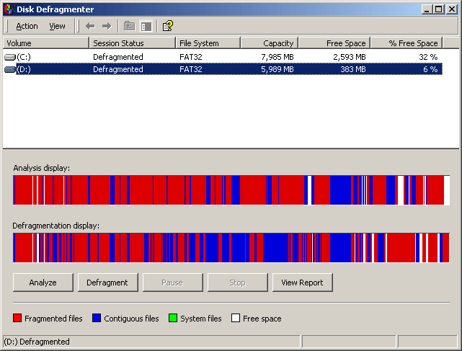The height and width of the screenshot is (351, 462).
Task: Click the Forward arrow toolbar icon
Action: coord(107,26)
